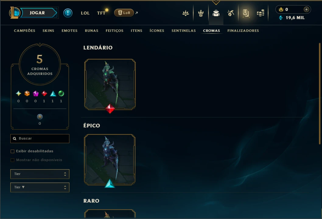Click the plus icon to buy RP
The height and width of the screenshot is (219, 322).
click(306, 9)
